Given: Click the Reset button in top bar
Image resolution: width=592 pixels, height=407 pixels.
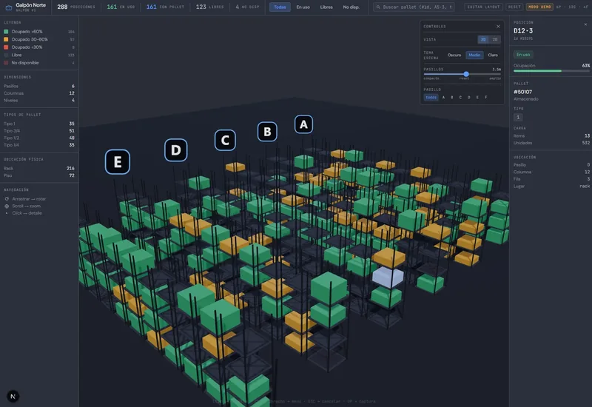Looking at the screenshot, I should click(514, 7).
